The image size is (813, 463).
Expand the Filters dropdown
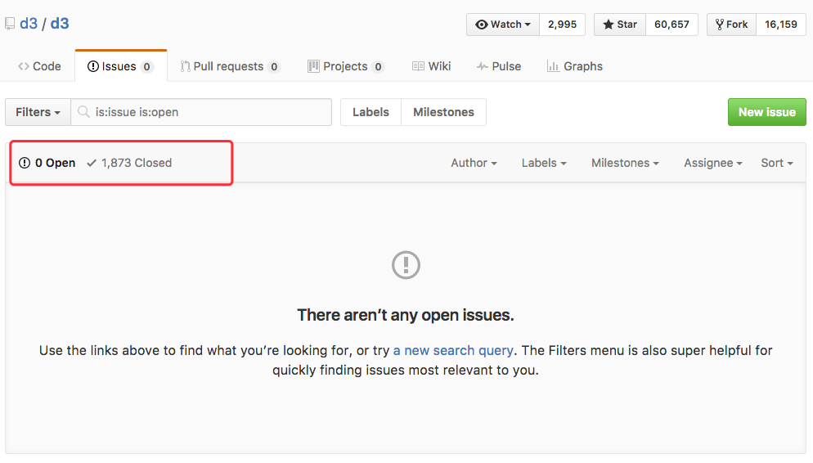[x=38, y=112]
